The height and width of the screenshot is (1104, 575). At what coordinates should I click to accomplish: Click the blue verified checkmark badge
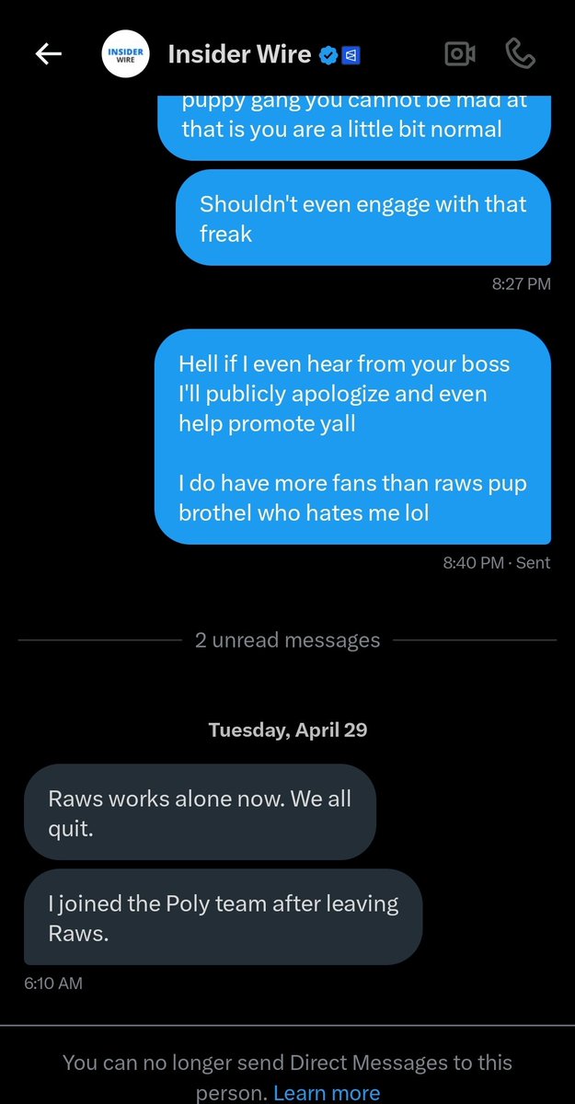328,56
